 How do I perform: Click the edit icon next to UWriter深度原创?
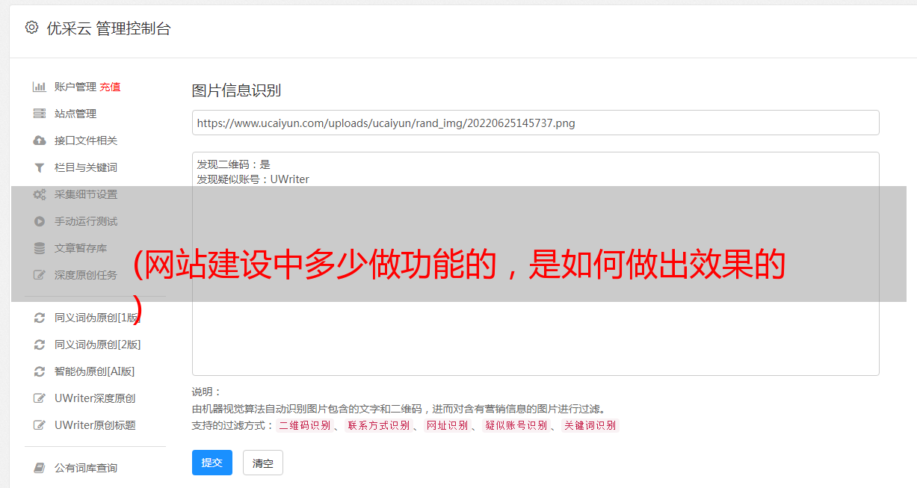click(x=40, y=398)
